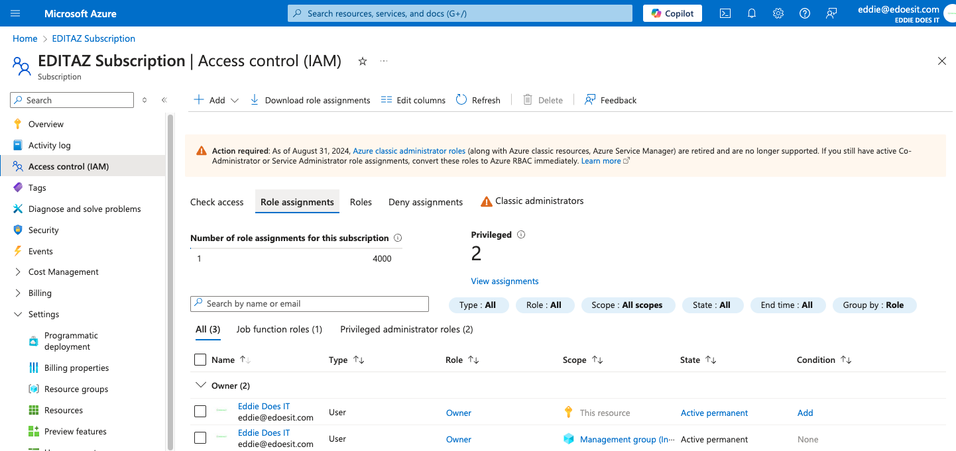This screenshot has width=956, height=451.
Task: Switch to Classic administrators tab
Action: coord(532,201)
